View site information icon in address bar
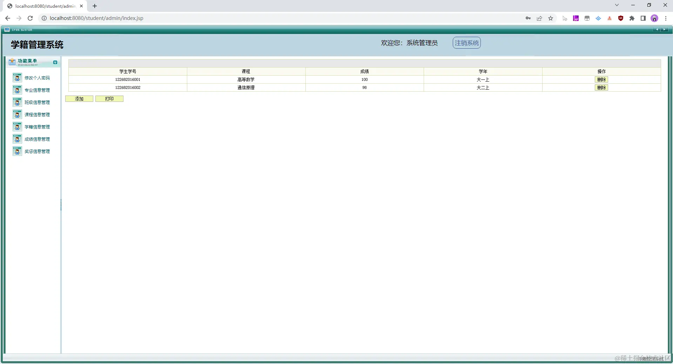 click(44, 18)
